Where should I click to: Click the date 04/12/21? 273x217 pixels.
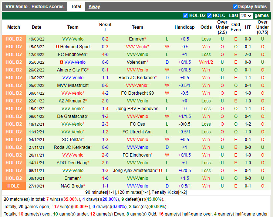[37, 140]
